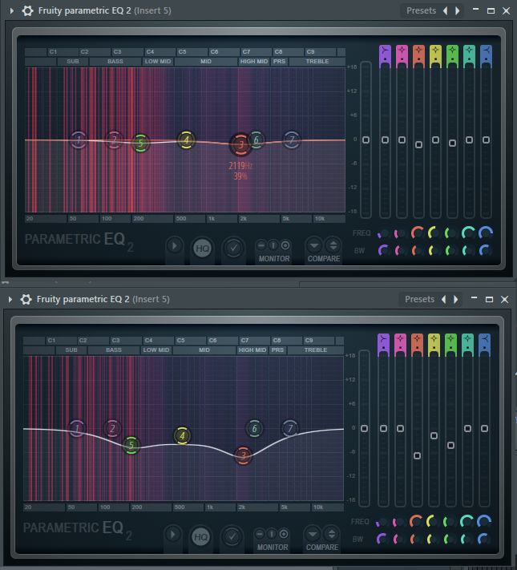517x570 pixels.
Task: Click green band 5 node in top EQ graph
Action: coord(141,143)
